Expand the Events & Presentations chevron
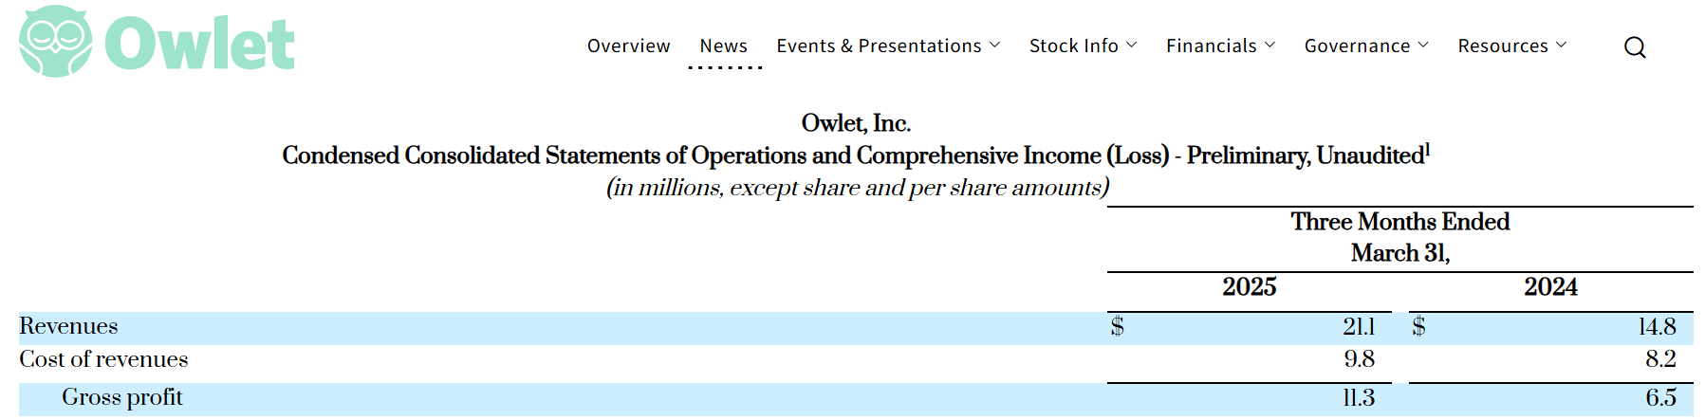Image resolution: width=1705 pixels, height=420 pixels. (994, 46)
